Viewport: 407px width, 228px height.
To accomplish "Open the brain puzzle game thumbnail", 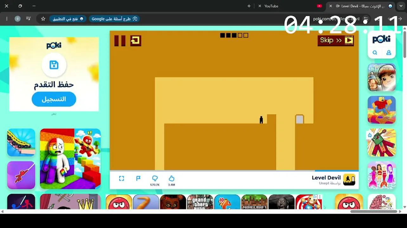I will (382, 202).
